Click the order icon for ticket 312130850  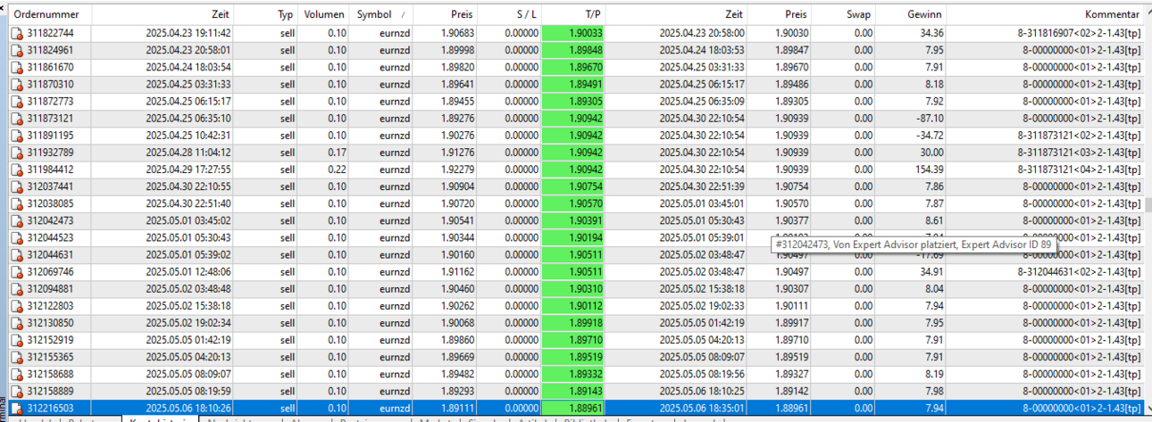(x=16, y=323)
